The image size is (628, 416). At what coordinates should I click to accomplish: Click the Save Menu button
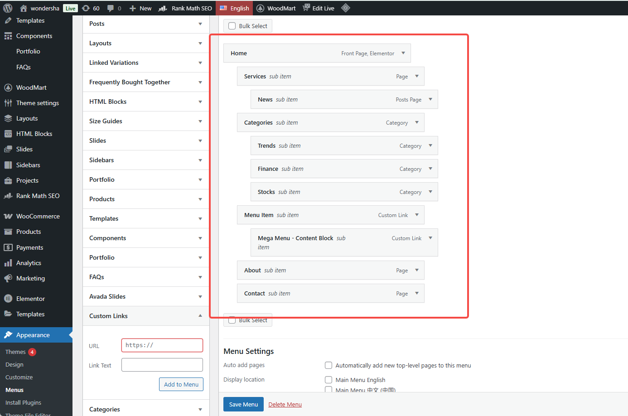click(x=243, y=404)
